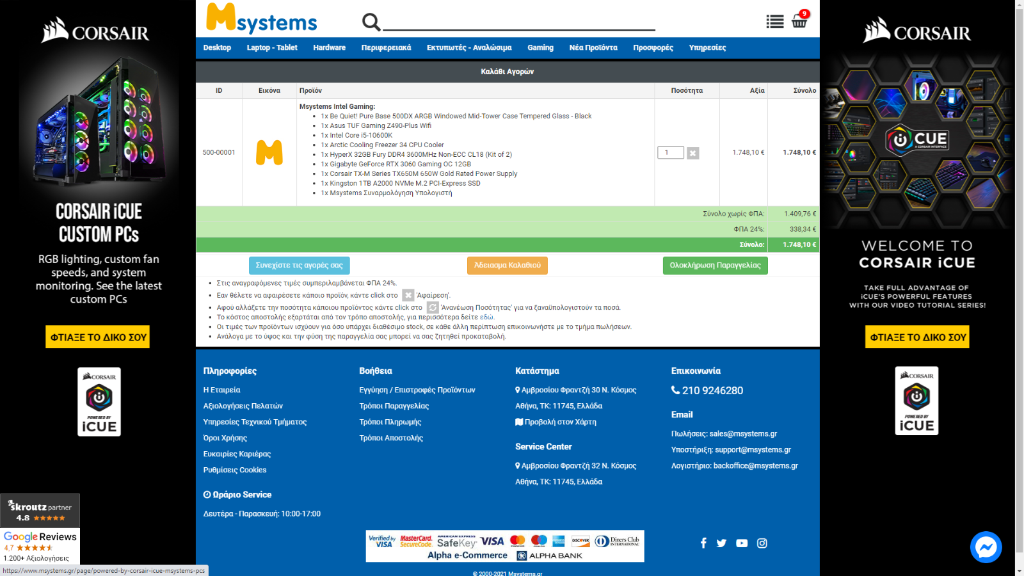This screenshot has width=1024, height=576.
Task: Click the search magnifier icon
Action: pyautogui.click(x=371, y=22)
